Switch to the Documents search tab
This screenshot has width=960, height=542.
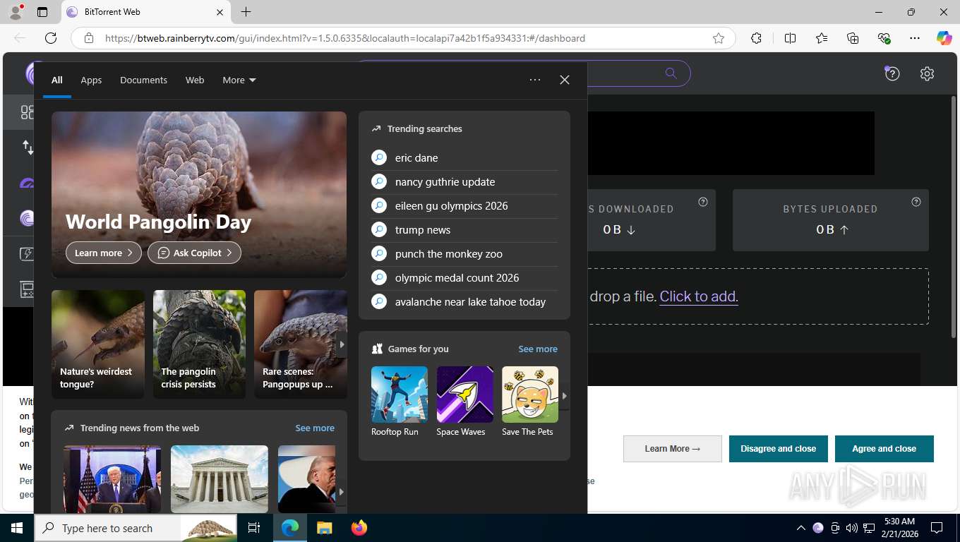click(x=143, y=80)
